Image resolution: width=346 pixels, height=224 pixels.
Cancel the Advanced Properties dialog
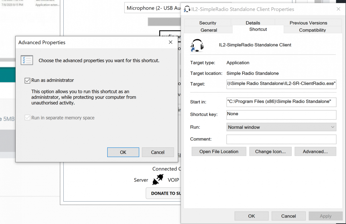pos(158,152)
